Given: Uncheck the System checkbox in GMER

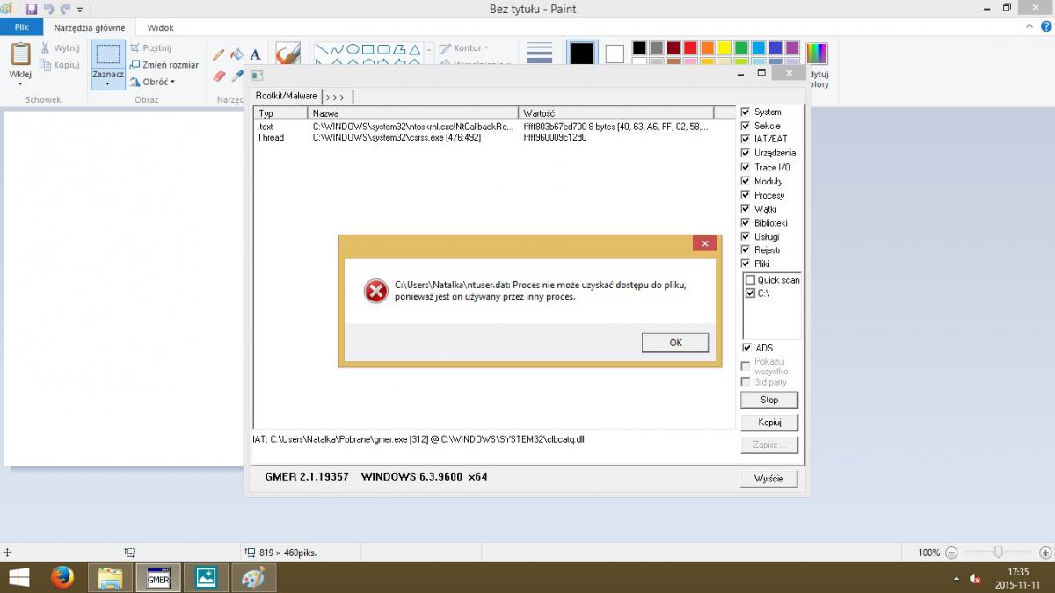Looking at the screenshot, I should click(746, 112).
